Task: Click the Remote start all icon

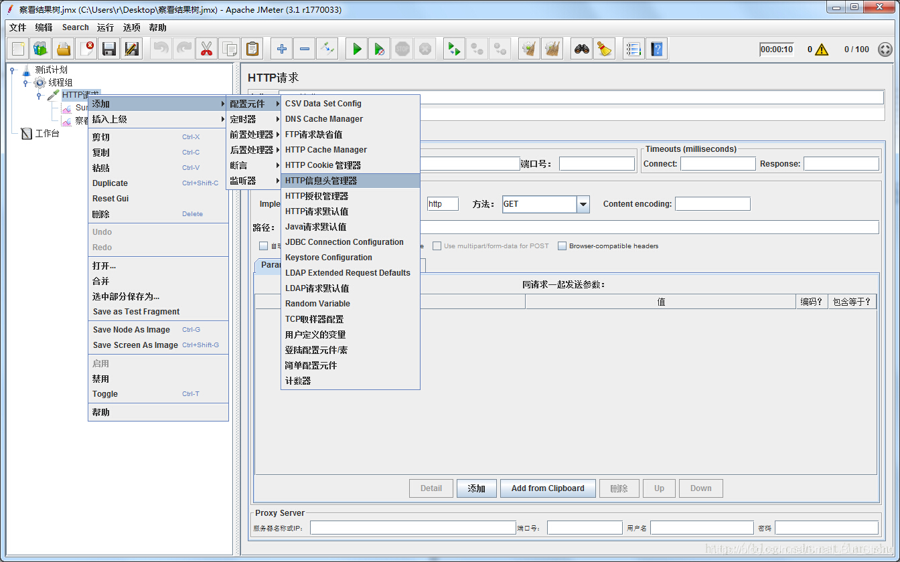Action: coord(455,49)
